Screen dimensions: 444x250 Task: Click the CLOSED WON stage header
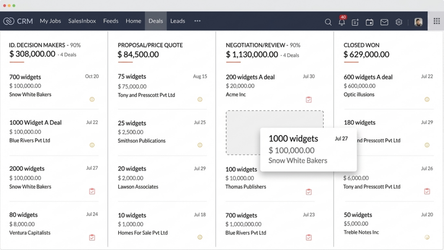[361, 45]
